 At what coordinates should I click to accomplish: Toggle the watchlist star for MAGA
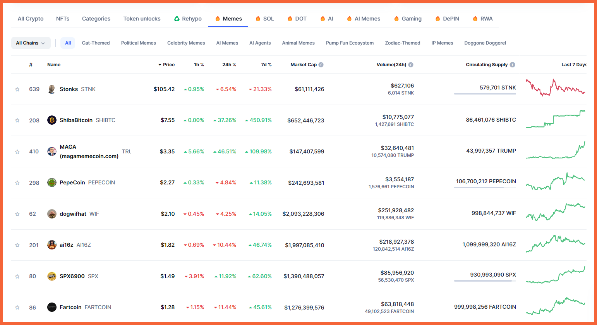coord(17,152)
